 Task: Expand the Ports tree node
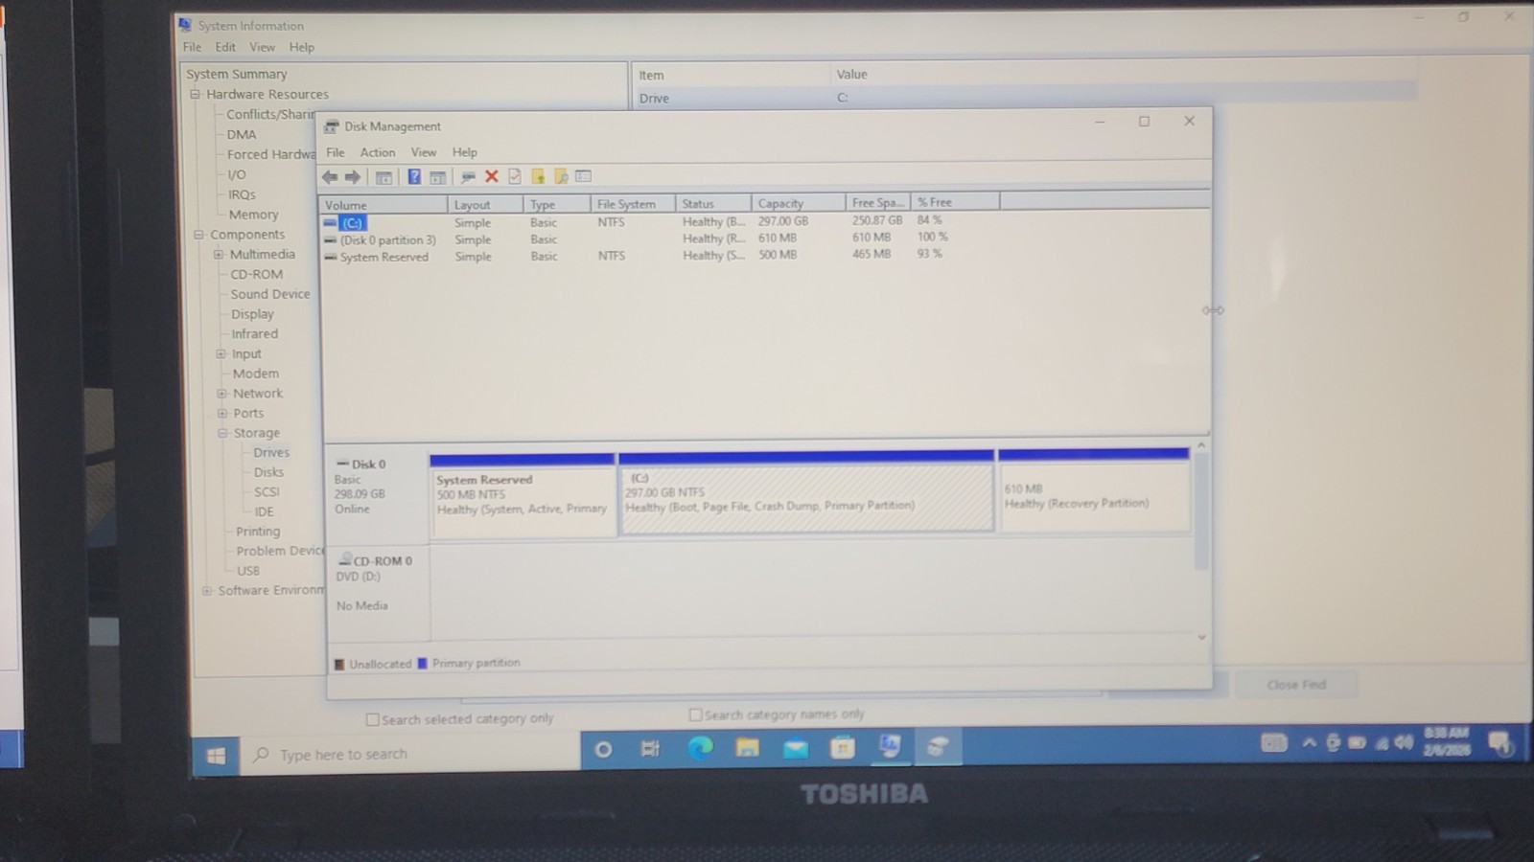pyautogui.click(x=221, y=414)
